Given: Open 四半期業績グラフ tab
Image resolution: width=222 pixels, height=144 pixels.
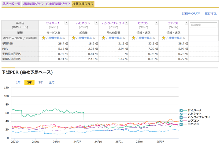Looking at the screenshot, I should click(58, 4).
